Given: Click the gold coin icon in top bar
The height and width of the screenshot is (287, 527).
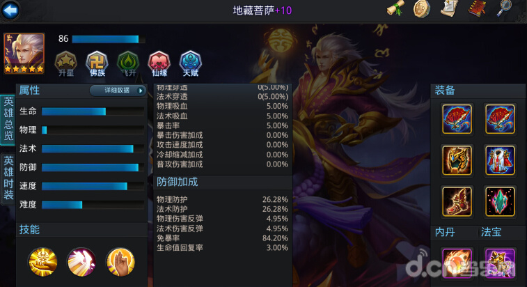Looking at the screenshot, I should coord(422,8).
